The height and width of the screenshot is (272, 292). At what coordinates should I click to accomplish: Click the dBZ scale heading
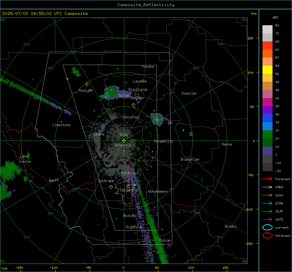(275, 17)
